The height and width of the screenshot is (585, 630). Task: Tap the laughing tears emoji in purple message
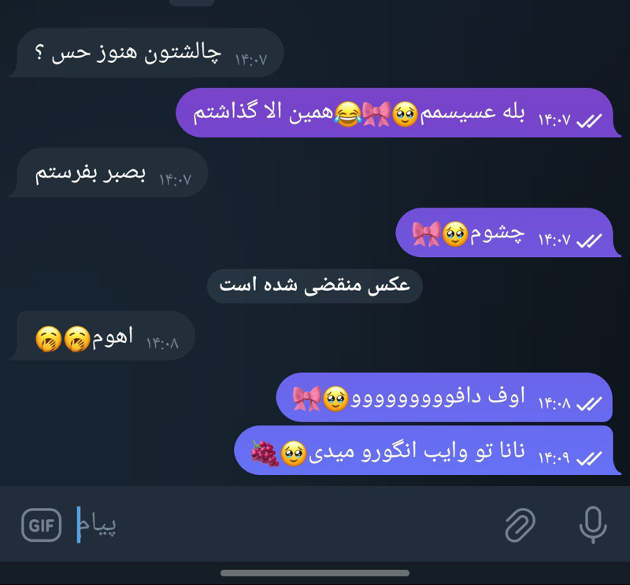pos(347,114)
